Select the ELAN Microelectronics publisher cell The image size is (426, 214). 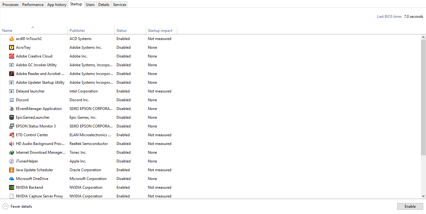click(91, 135)
